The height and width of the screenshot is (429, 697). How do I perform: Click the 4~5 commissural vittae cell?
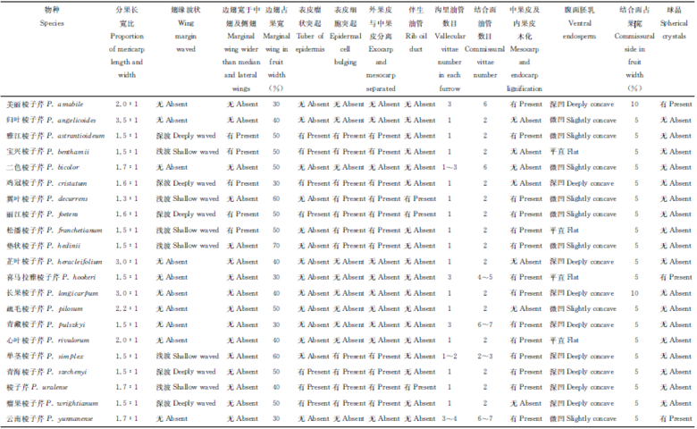pyautogui.click(x=484, y=277)
